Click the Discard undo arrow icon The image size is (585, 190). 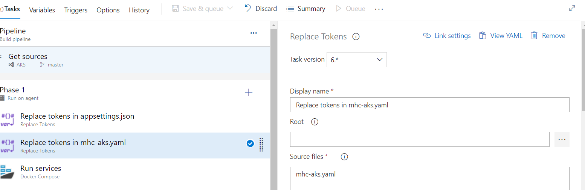coord(247,8)
